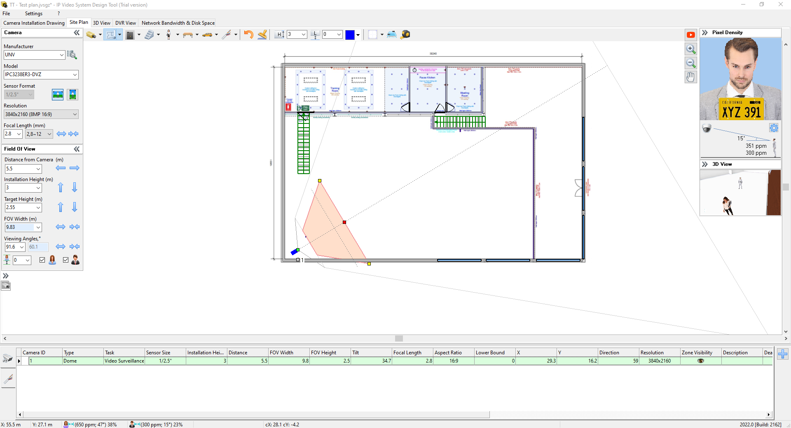Toggle the woman face checkbox

[42, 260]
